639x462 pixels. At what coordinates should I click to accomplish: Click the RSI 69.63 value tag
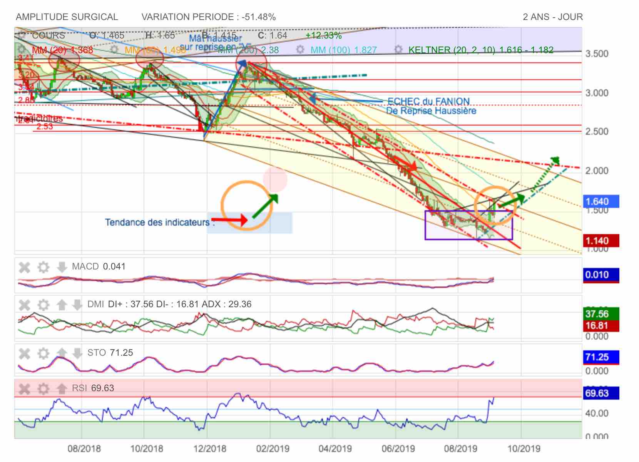(x=601, y=393)
